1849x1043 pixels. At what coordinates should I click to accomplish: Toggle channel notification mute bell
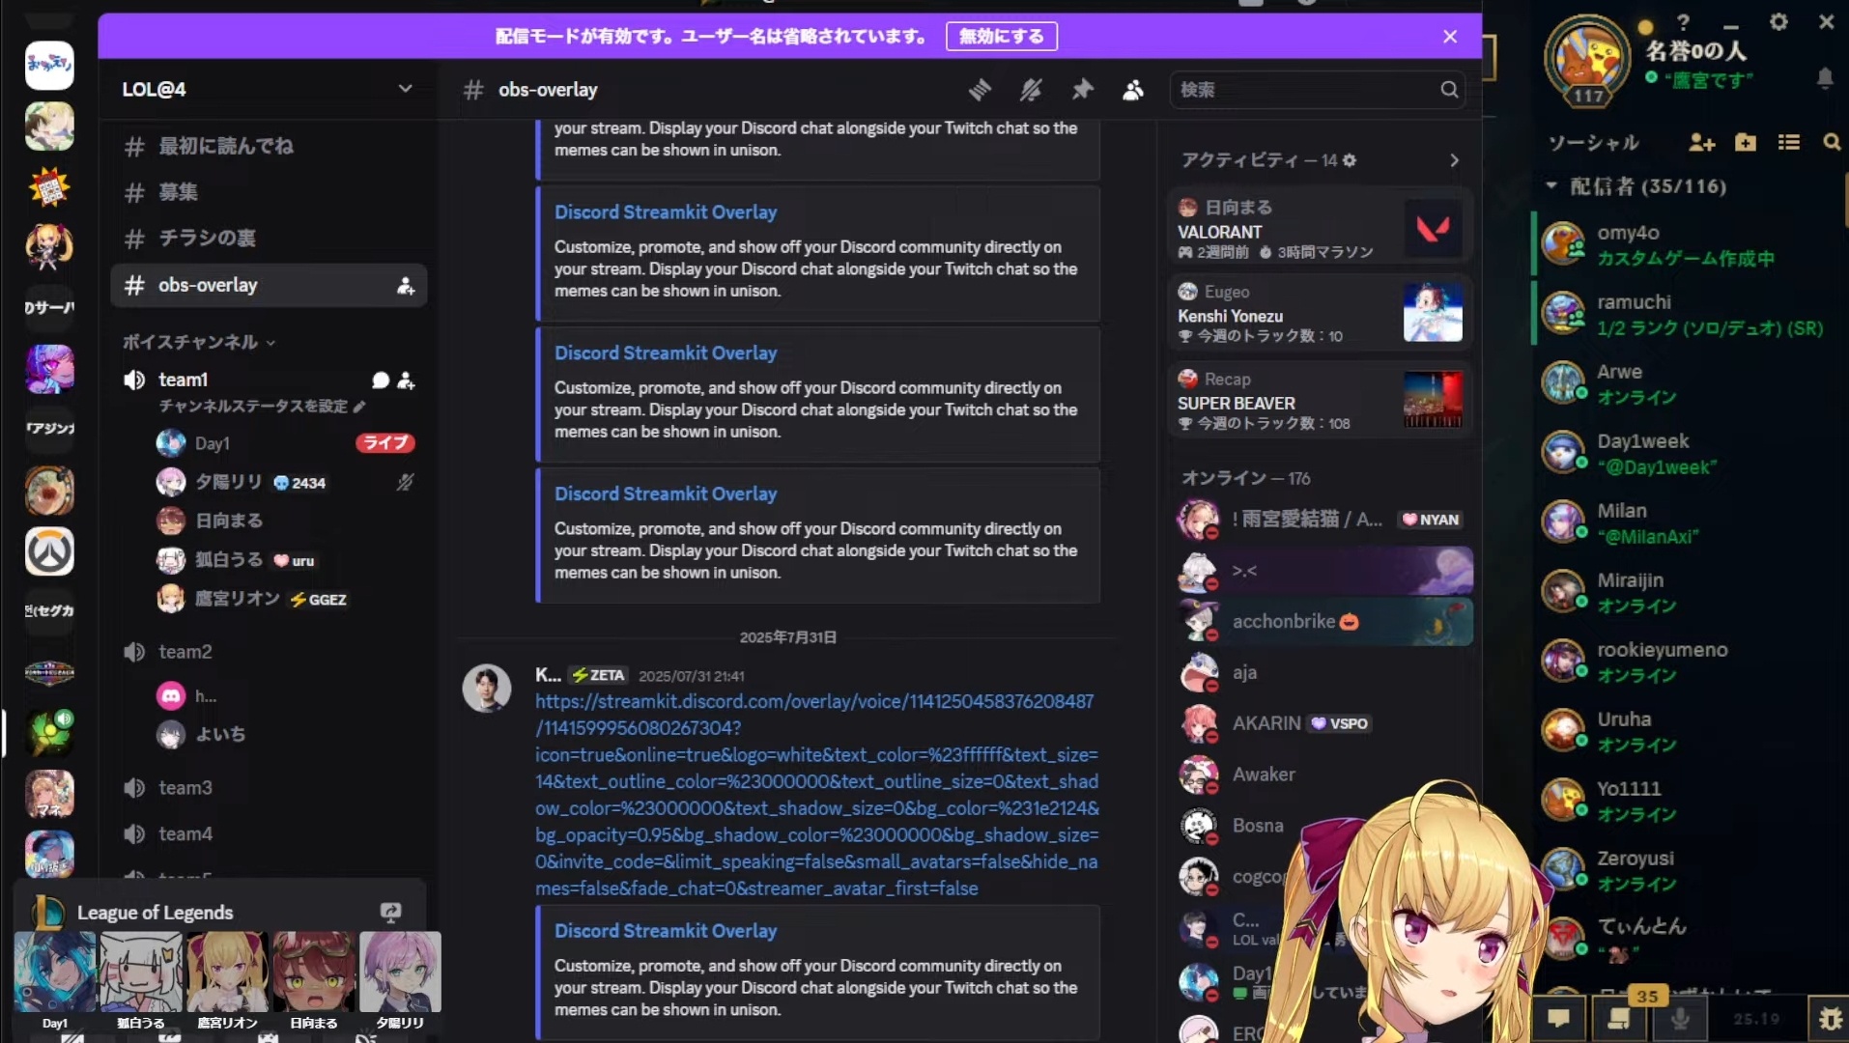tap(1031, 90)
